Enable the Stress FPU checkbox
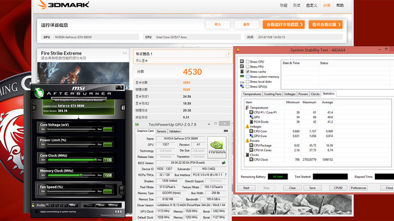This screenshot has height=221, width=394. (x=247, y=67)
